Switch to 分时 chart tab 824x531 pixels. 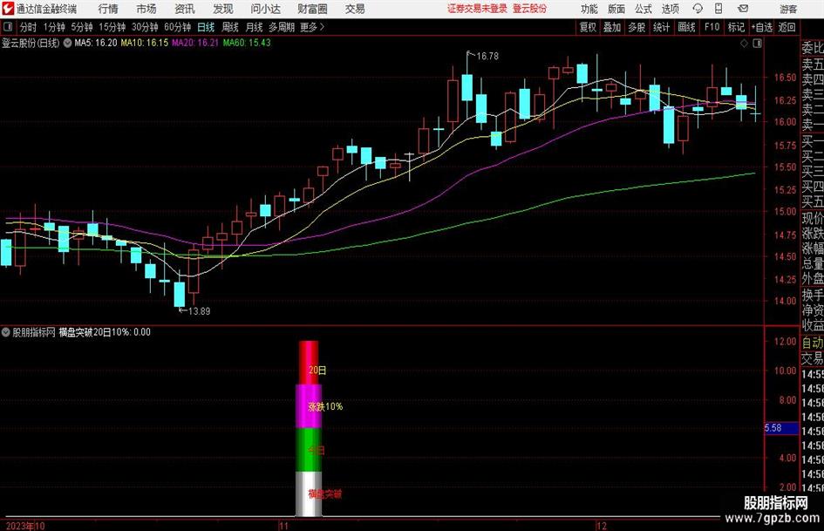pos(29,27)
